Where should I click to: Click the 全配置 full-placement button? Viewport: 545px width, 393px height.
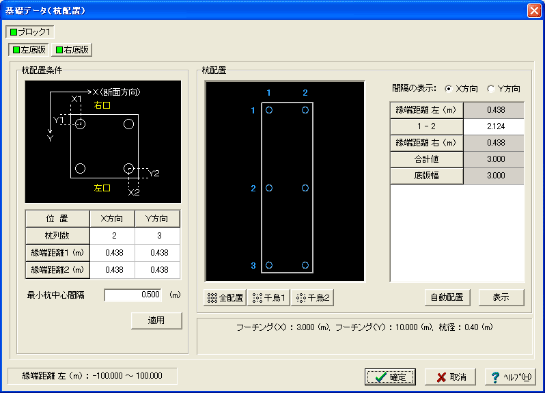pyautogui.click(x=225, y=298)
